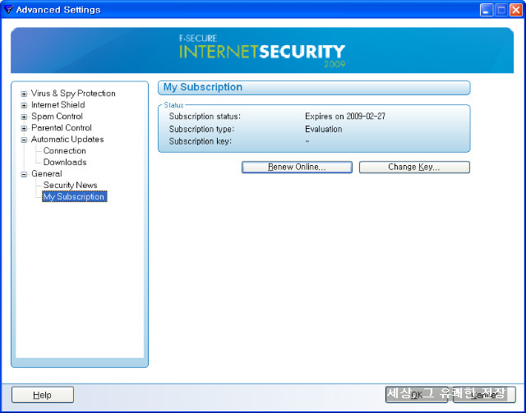Open the Downloads settings page
Image resolution: width=526 pixels, height=413 pixels.
[x=65, y=163]
